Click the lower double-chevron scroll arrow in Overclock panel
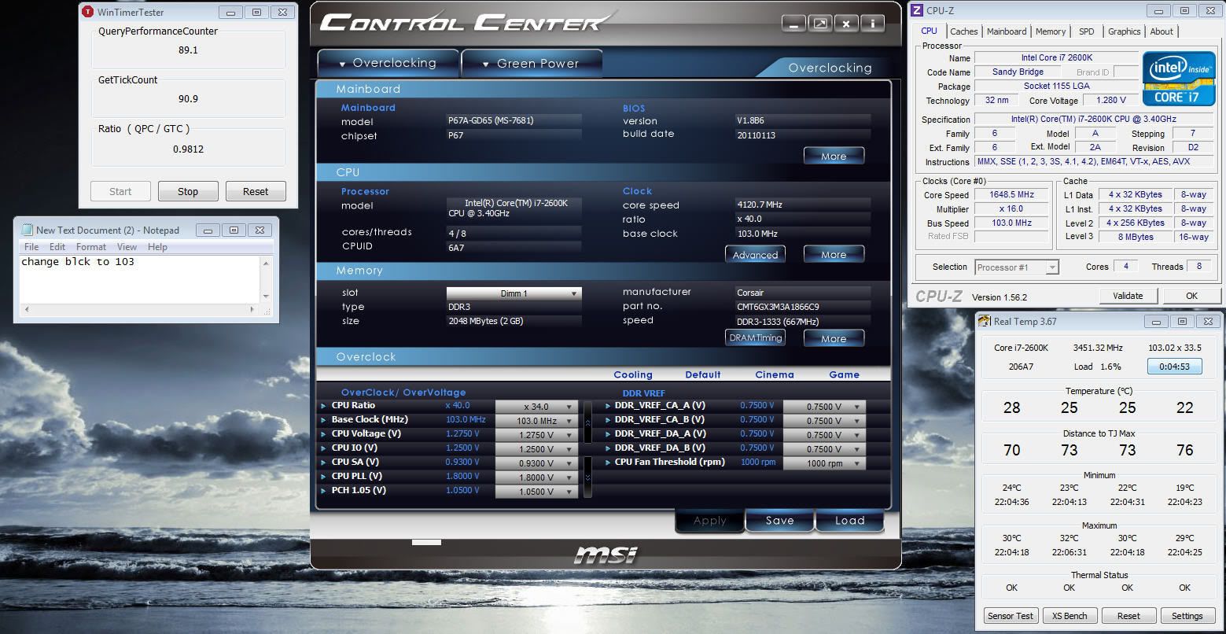 (587, 477)
